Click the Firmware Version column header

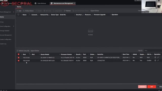tap(66, 54)
